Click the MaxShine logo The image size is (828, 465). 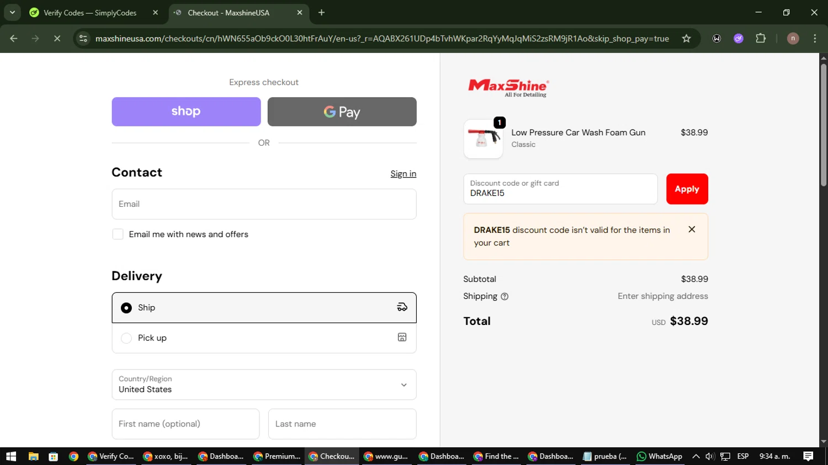tap(508, 88)
